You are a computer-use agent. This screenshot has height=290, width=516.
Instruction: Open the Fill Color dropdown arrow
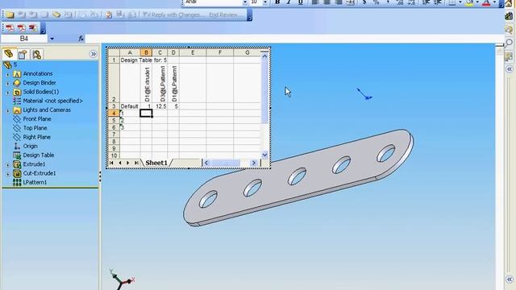477,2
